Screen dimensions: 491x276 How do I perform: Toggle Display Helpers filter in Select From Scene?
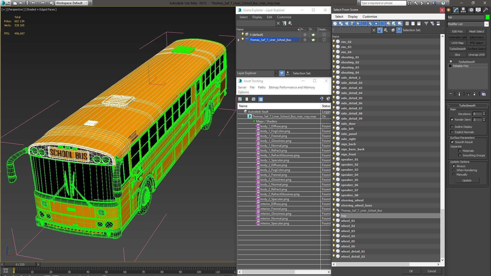pos(359,24)
